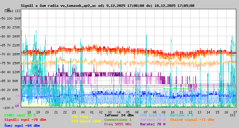Select the yellow ETH Plug legend entry
The width and height of the screenshot is (239, 128).
point(82,117)
